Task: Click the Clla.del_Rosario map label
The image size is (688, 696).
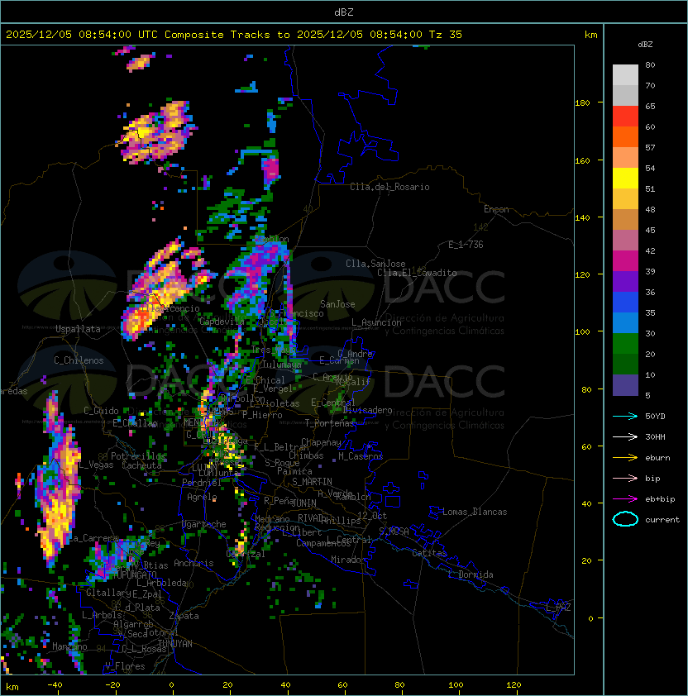Action: (x=389, y=187)
